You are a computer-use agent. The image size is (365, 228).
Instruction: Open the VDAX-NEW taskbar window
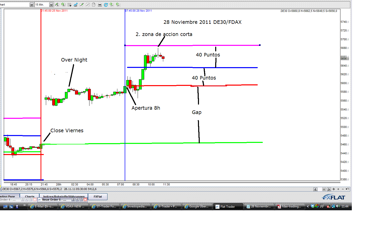point(73,206)
